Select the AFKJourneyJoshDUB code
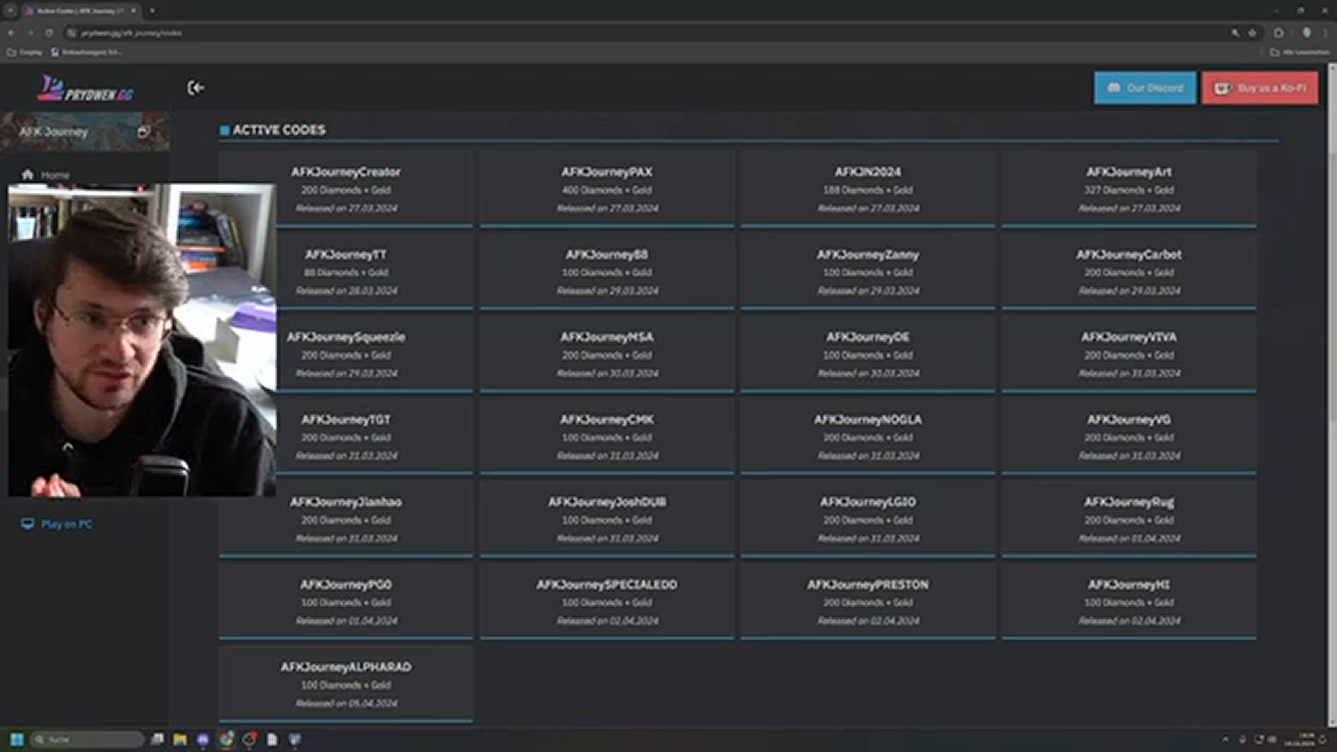Image resolution: width=1337 pixels, height=752 pixels. point(607,519)
